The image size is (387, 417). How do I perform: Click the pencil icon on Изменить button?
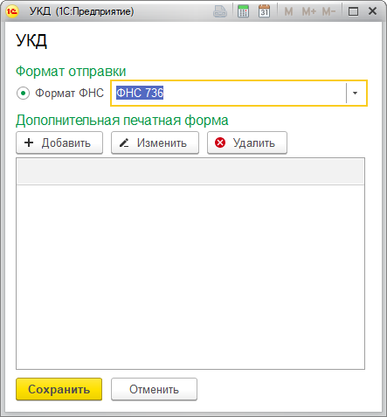tap(124, 142)
